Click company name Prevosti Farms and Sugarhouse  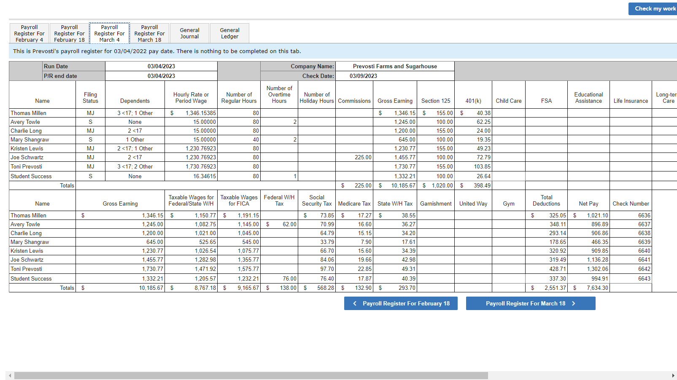click(x=395, y=66)
